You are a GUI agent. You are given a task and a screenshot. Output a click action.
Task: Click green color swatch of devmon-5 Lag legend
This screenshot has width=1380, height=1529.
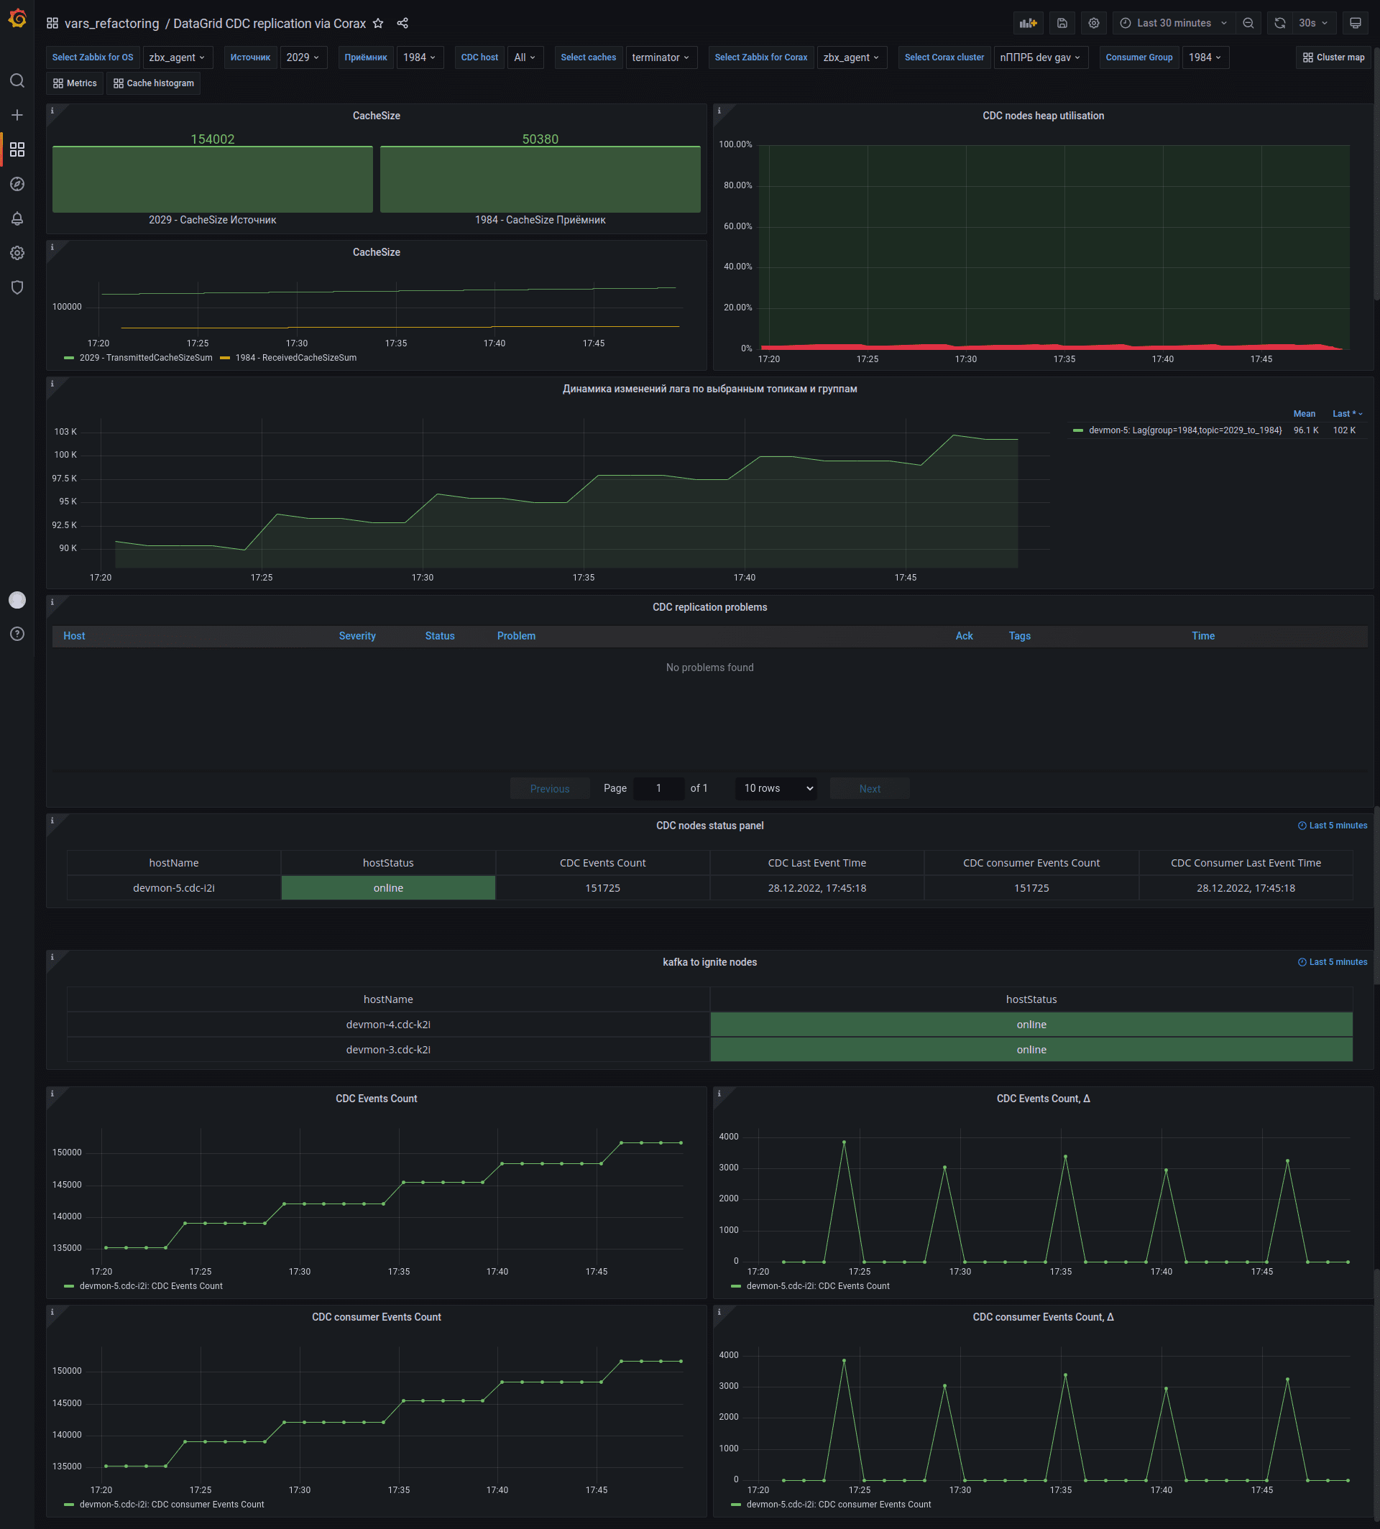[1077, 430]
